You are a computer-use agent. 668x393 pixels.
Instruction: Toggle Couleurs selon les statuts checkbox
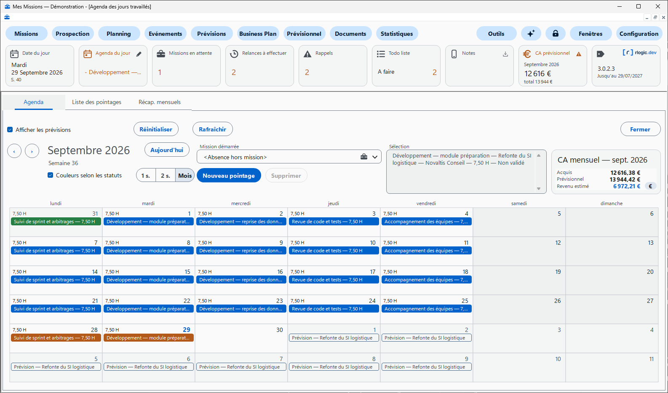[51, 175]
